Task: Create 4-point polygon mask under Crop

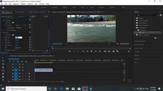Action: (x=10, y=35)
